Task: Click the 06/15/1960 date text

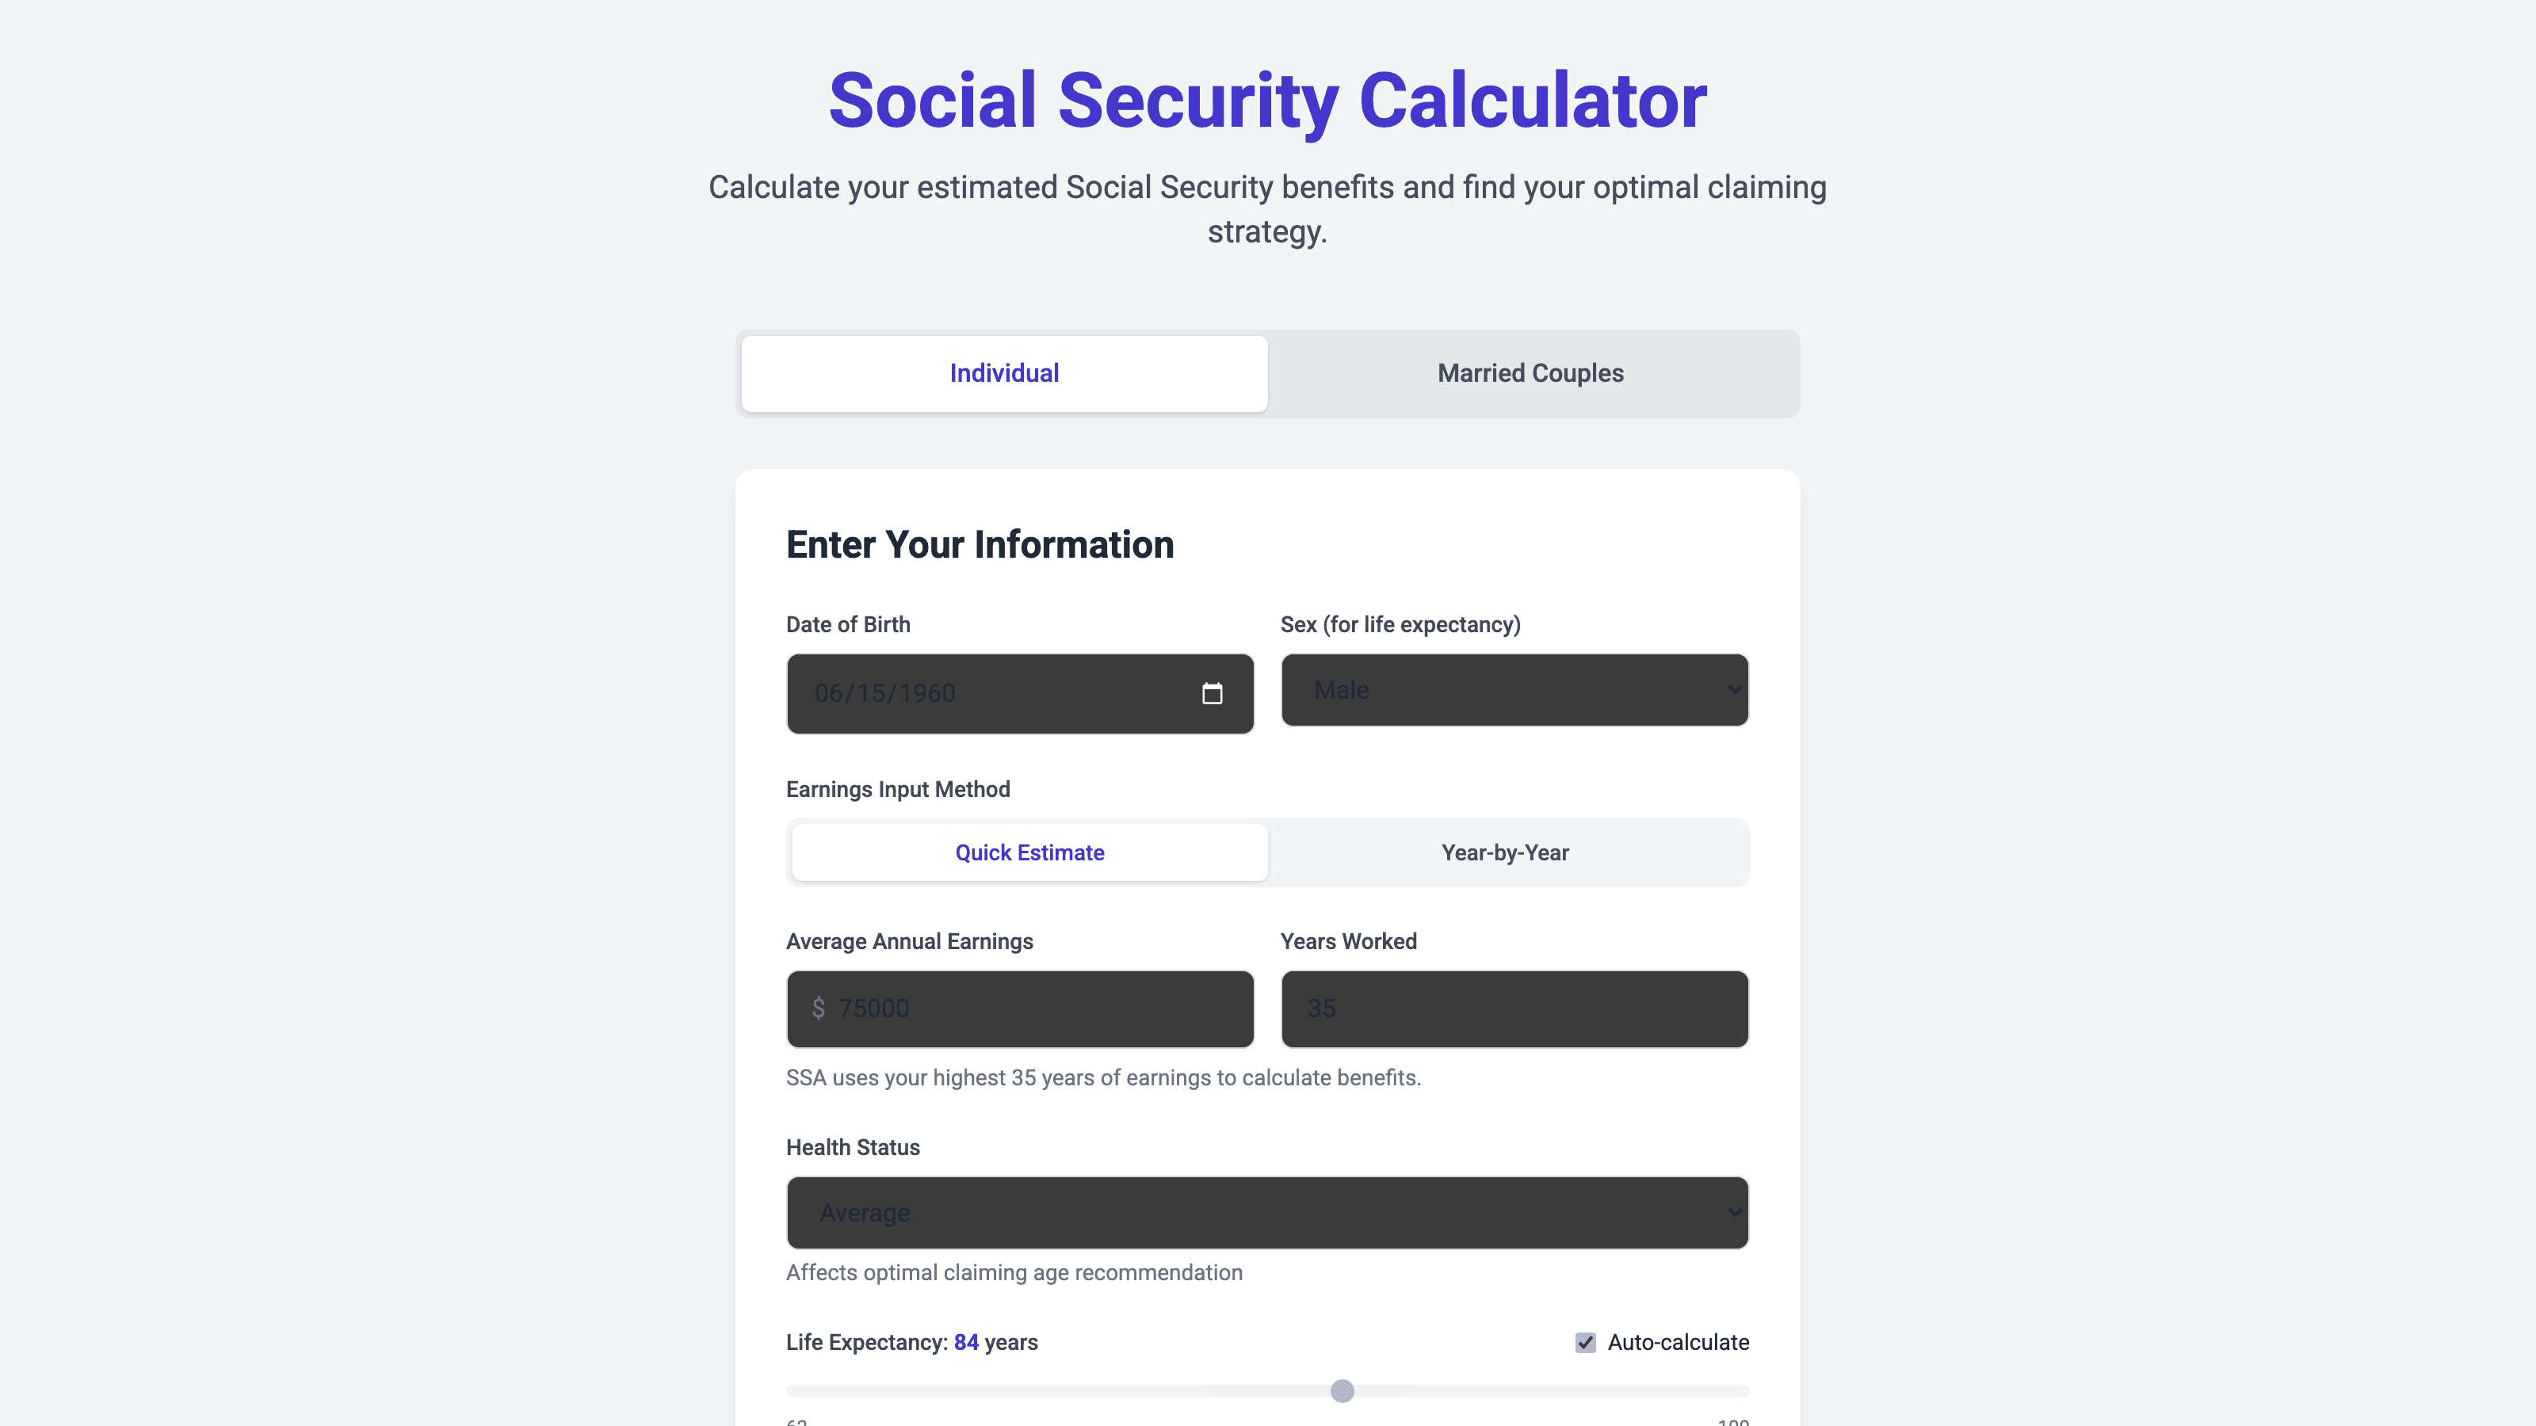Action: point(884,693)
